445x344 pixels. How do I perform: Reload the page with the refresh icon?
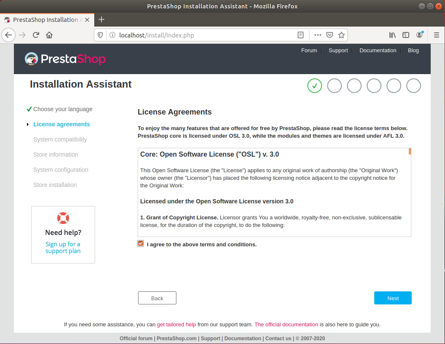36,35
